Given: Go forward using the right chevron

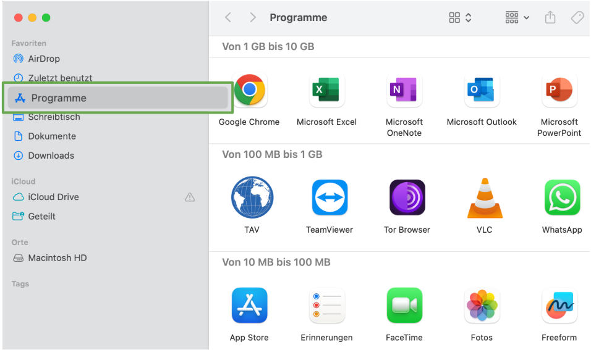Looking at the screenshot, I should pos(253,18).
